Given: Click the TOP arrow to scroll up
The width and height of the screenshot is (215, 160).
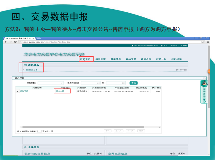Looking at the screenshot, I should [x=204, y=101].
